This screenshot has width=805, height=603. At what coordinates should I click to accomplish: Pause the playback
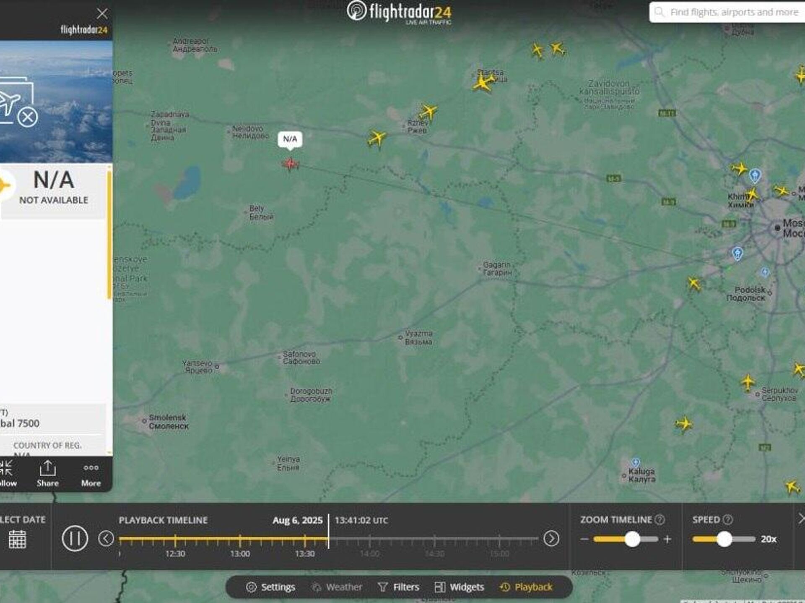tap(75, 538)
